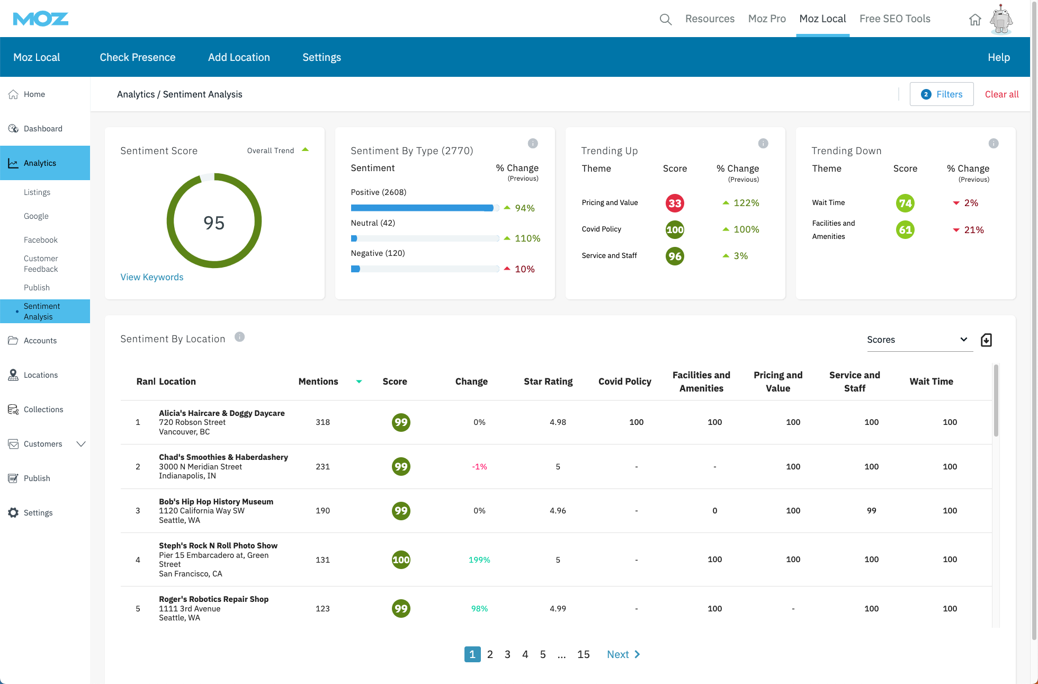This screenshot has width=1038, height=684.
Task: Open the info tooltip on Sentiment By Type
Action: (533, 143)
